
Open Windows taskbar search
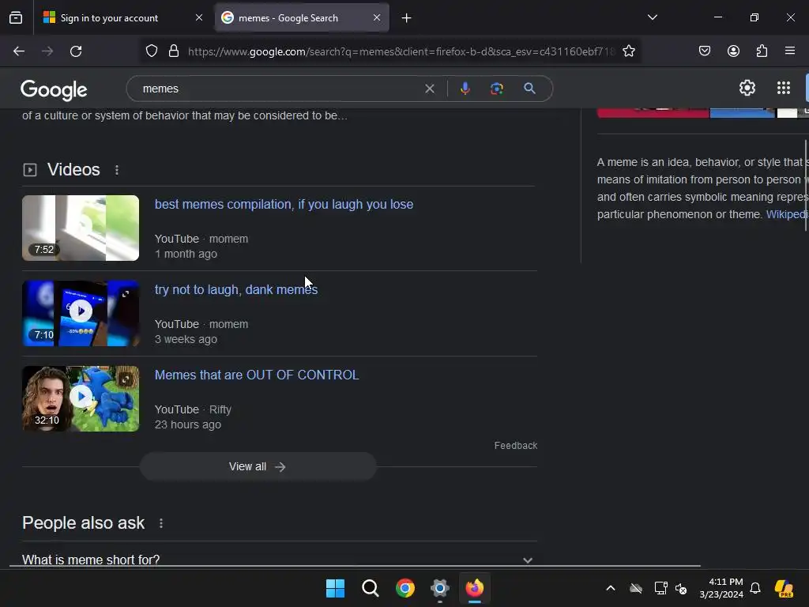(x=370, y=588)
